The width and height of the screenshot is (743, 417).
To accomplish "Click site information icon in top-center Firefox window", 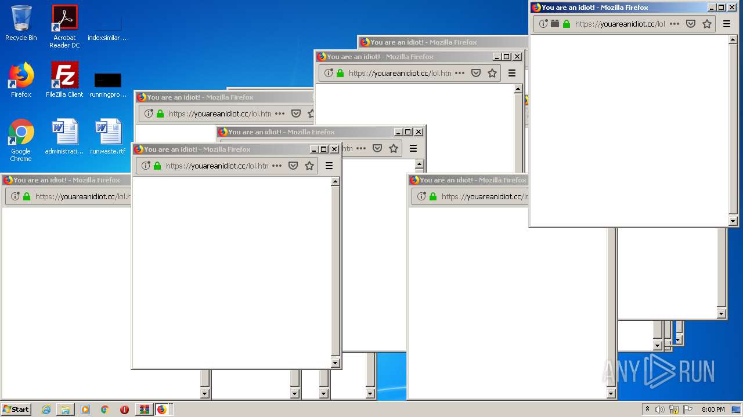I will point(329,73).
